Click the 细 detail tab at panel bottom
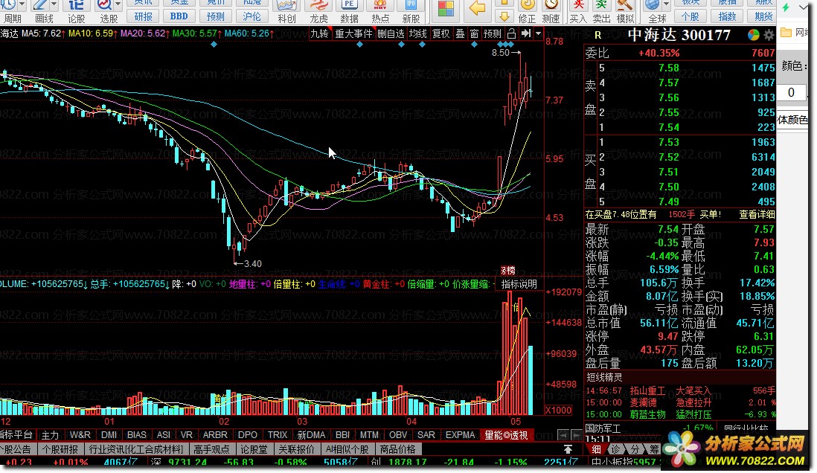Screen dimensions: 817x473 tap(596, 449)
